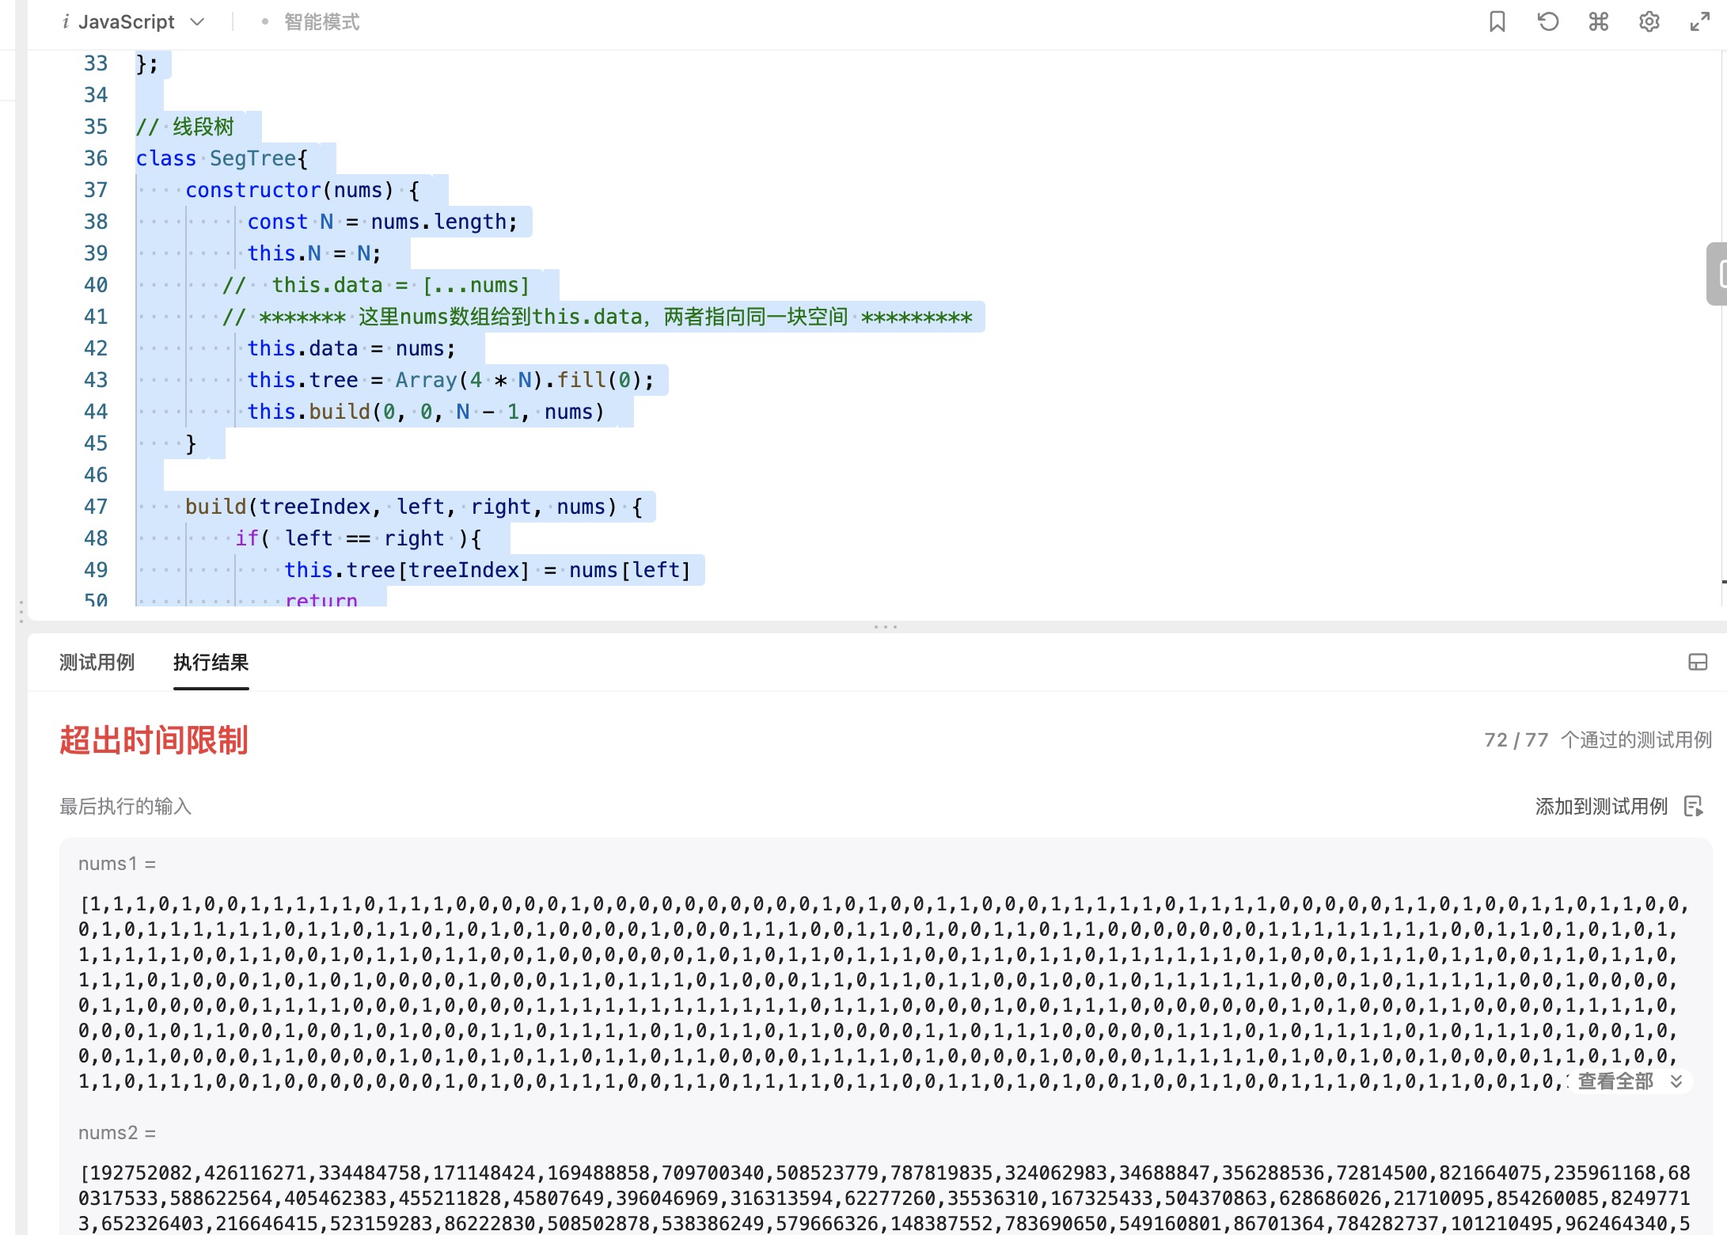Viewport: 1727px width, 1235px height.
Task: Click the 72 / 77 passed testcases text
Action: [1597, 740]
